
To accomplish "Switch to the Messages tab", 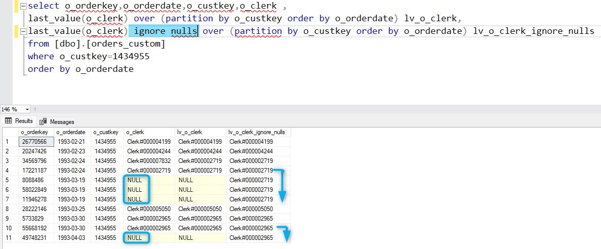I will click(x=57, y=121).
